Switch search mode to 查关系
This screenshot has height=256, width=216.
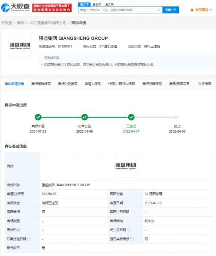pyautogui.click(x=109, y=4)
